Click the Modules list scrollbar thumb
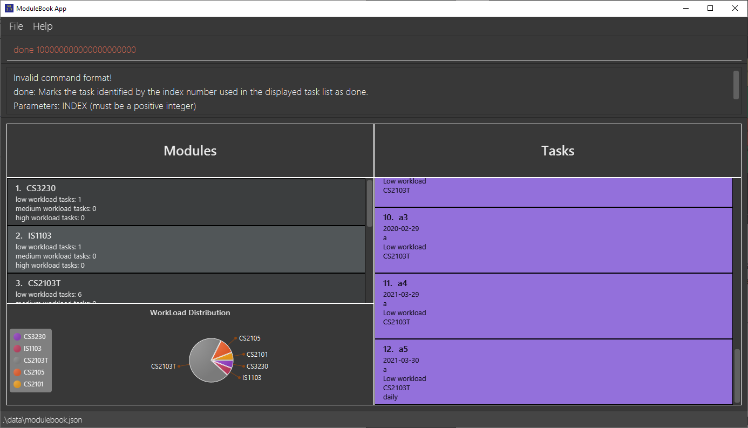748x428 pixels. pyautogui.click(x=370, y=203)
